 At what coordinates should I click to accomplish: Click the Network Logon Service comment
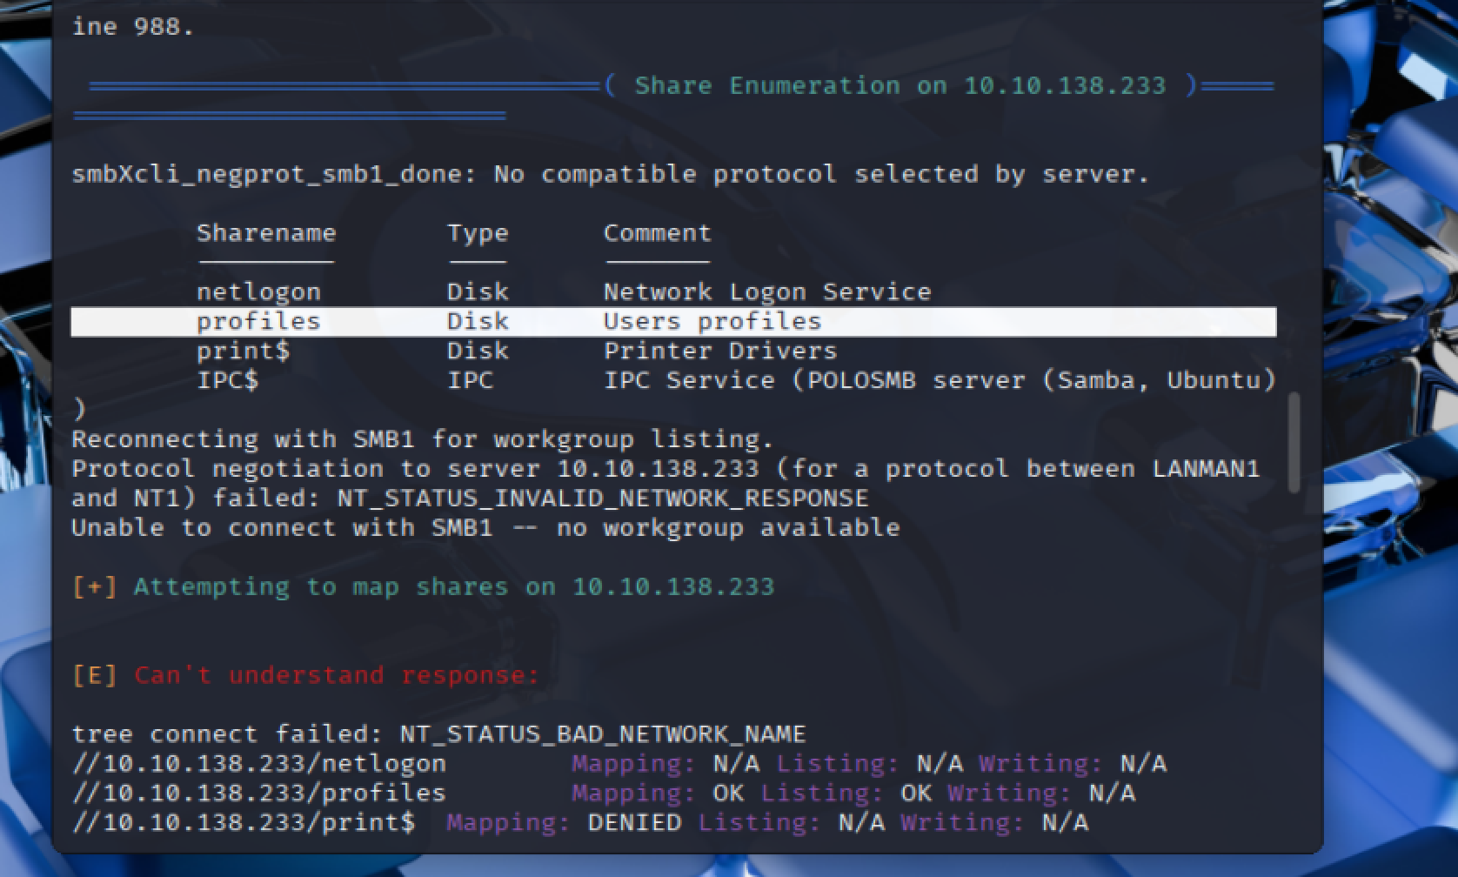(766, 291)
